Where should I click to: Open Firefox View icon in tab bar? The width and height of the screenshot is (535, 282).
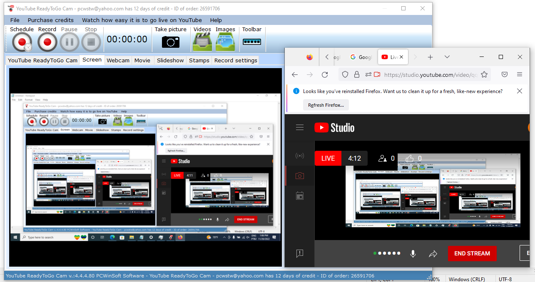pos(309,57)
